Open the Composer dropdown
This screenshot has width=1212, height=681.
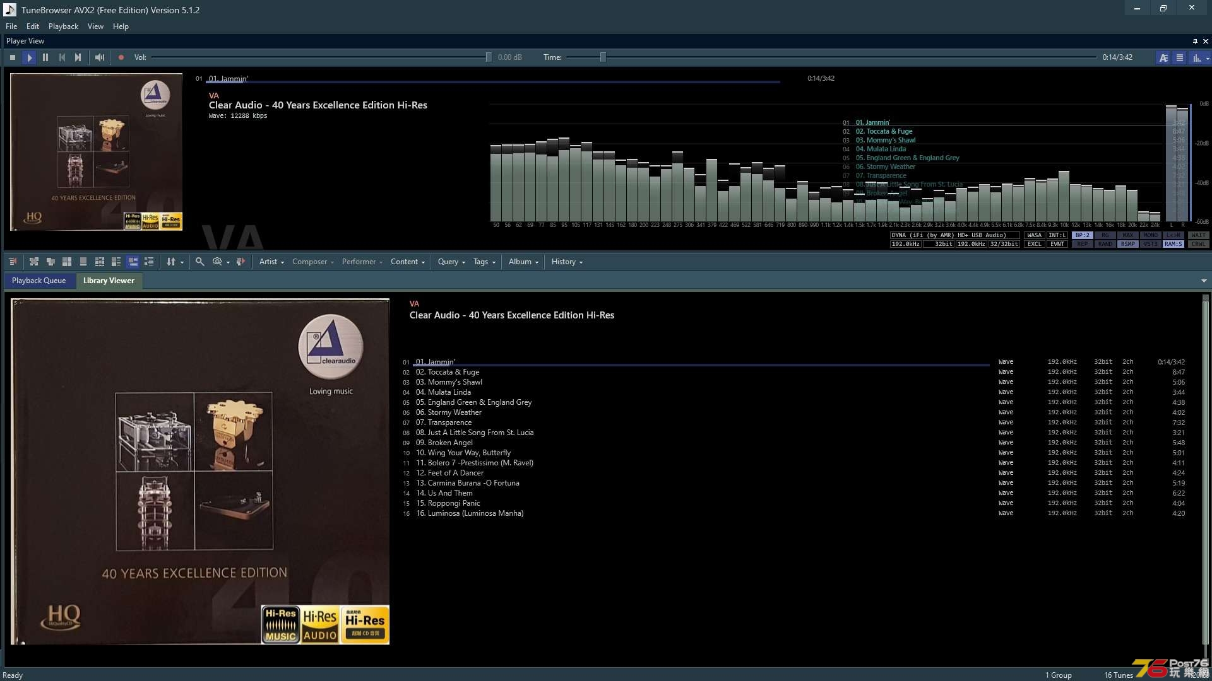tap(312, 262)
